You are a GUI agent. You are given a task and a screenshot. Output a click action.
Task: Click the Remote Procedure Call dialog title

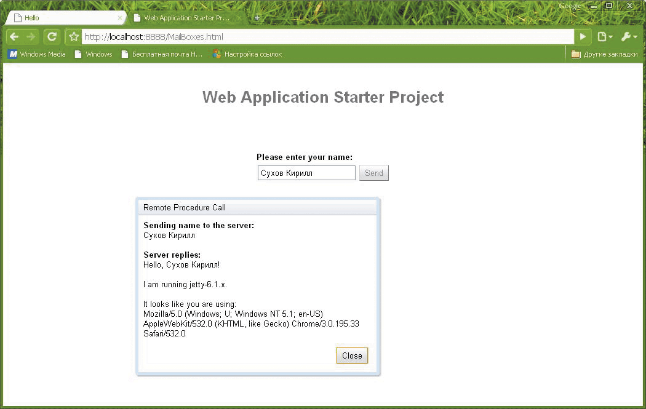click(184, 208)
